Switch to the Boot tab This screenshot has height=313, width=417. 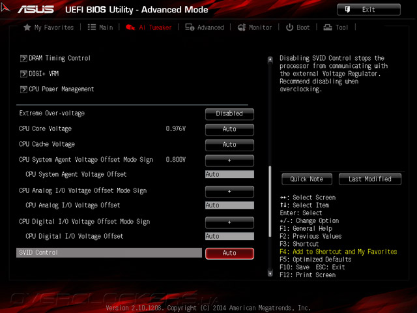[298, 27]
